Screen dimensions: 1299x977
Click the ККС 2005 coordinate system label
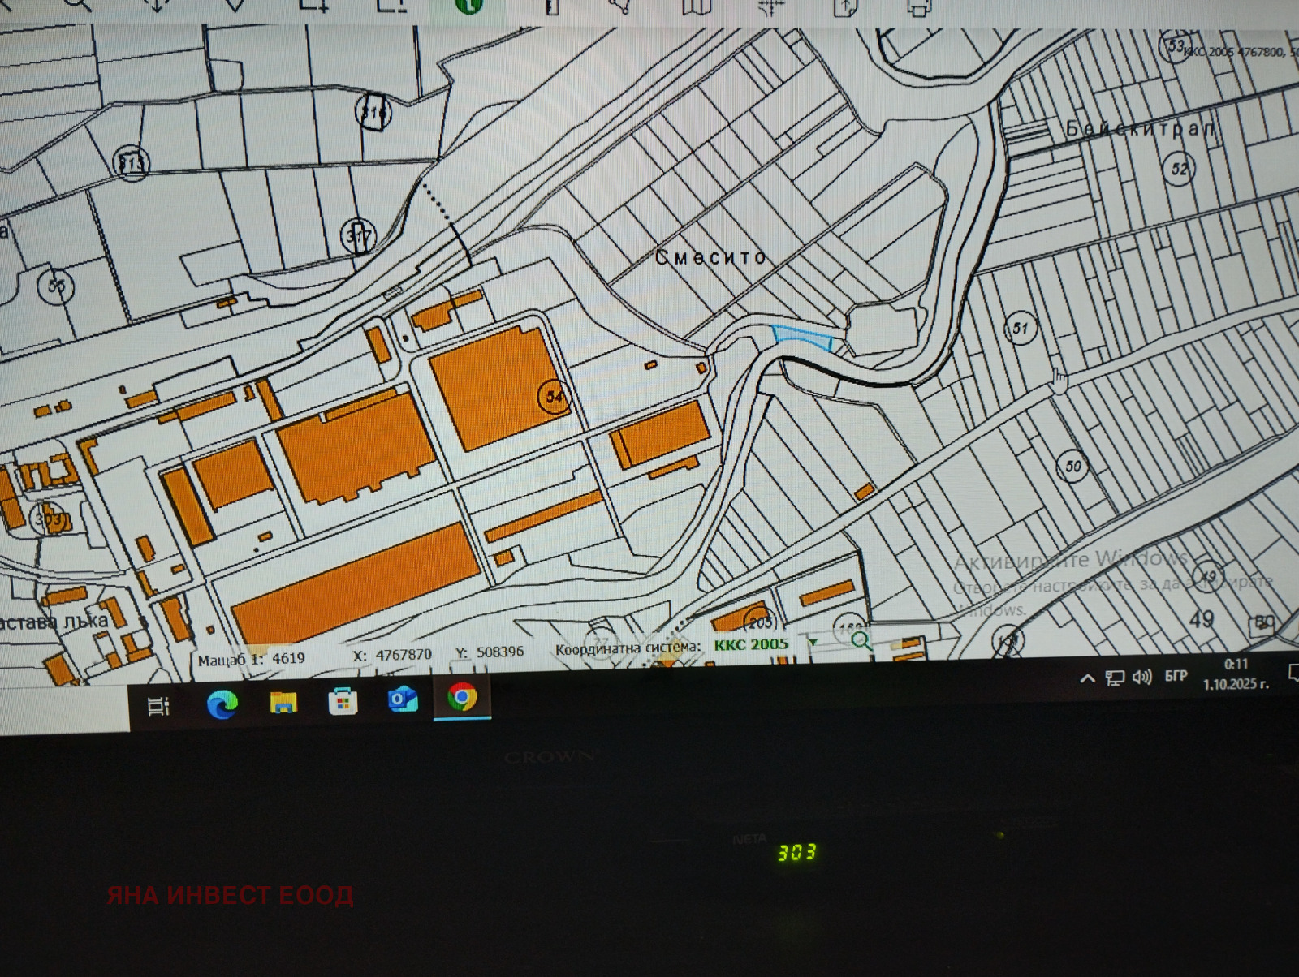[x=751, y=644]
